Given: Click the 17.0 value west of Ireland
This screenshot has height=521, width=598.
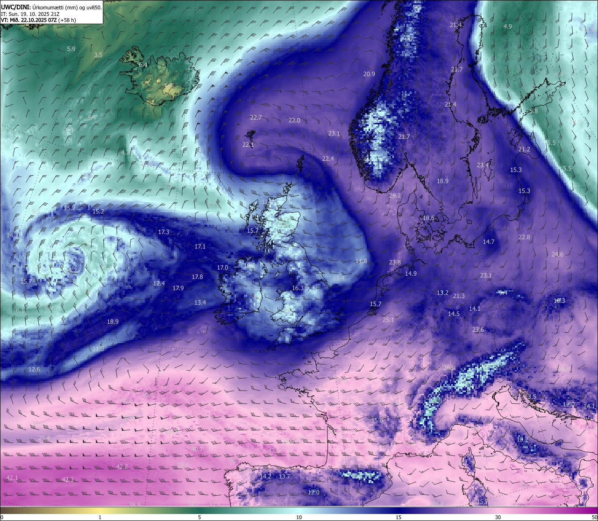Looking at the screenshot, I should [x=222, y=267].
